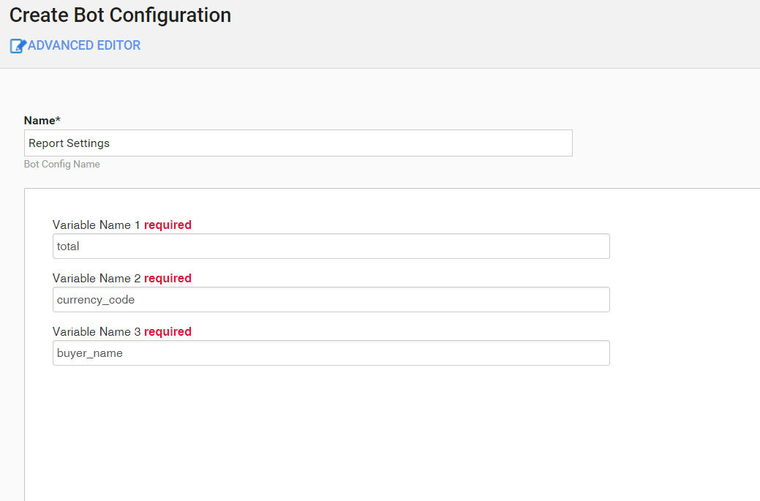The width and height of the screenshot is (760, 501).
Task: Click the Bot Config Name helper text
Action: point(62,165)
